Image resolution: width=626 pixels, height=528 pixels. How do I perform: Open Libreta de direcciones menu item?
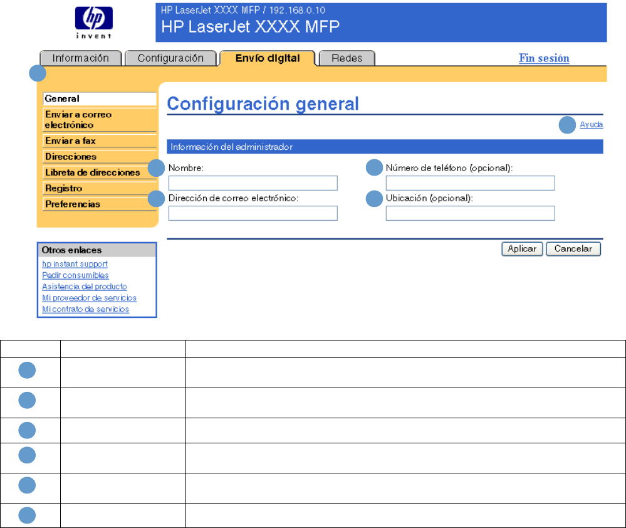(100, 172)
